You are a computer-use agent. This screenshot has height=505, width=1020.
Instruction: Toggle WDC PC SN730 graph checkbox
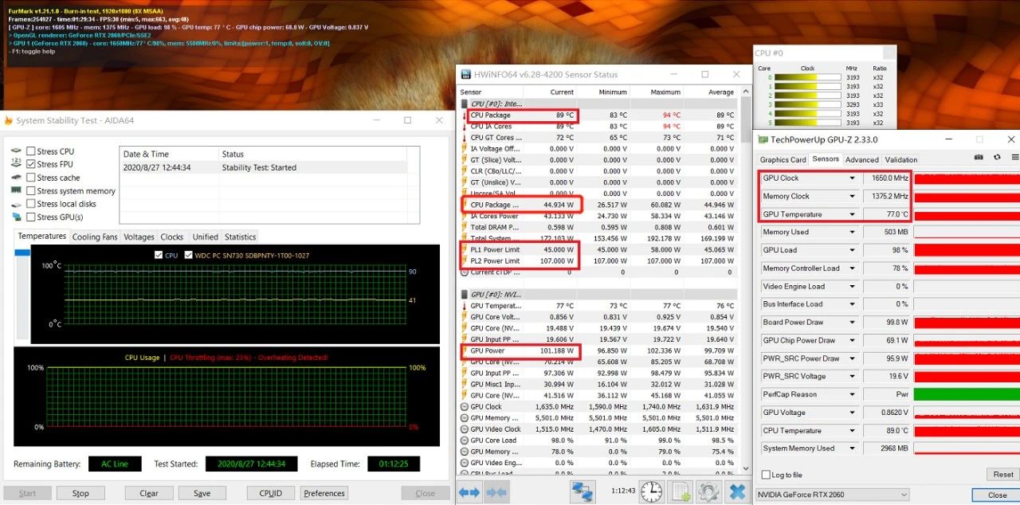click(x=188, y=255)
